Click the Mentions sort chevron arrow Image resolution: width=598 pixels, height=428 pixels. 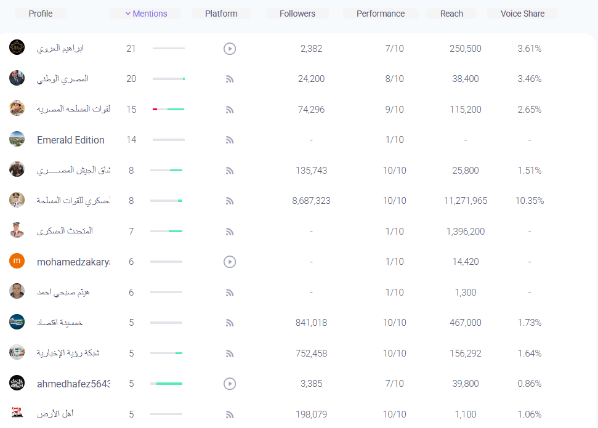(127, 14)
